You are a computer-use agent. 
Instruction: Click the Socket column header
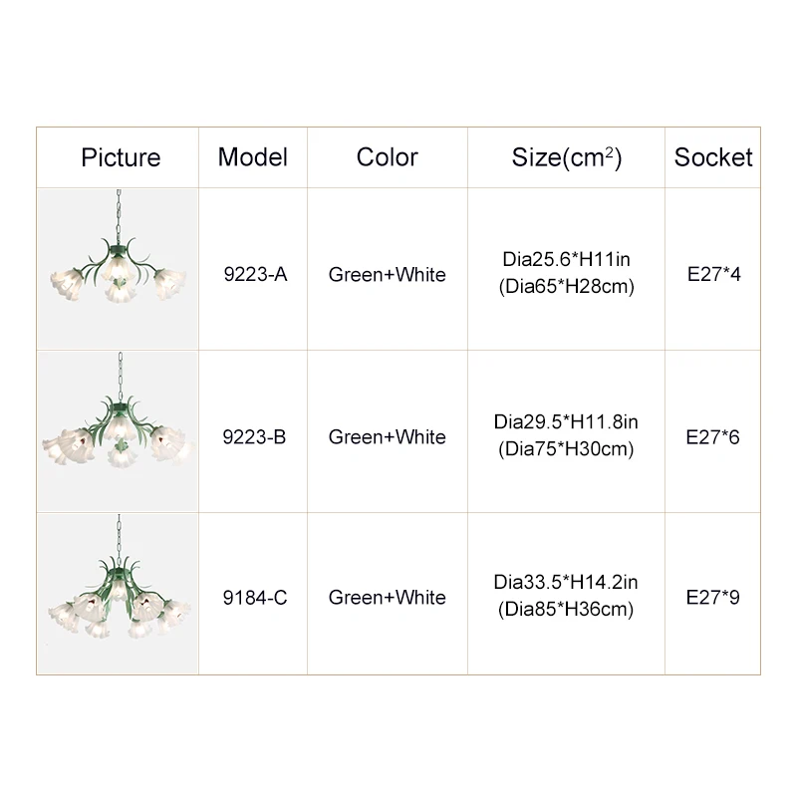[x=713, y=157]
